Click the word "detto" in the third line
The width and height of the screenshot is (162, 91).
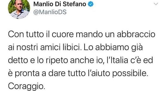pyautogui.click(x=18, y=60)
